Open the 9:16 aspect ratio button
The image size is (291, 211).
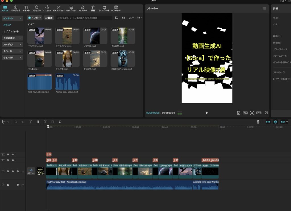tap(259, 113)
